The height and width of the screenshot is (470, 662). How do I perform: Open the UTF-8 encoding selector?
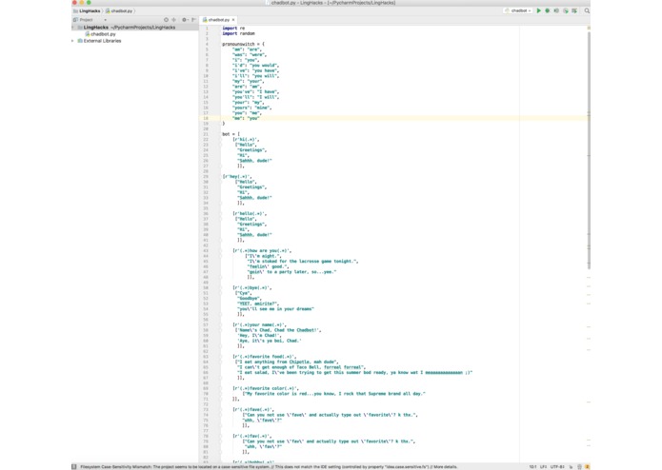[x=557, y=467]
